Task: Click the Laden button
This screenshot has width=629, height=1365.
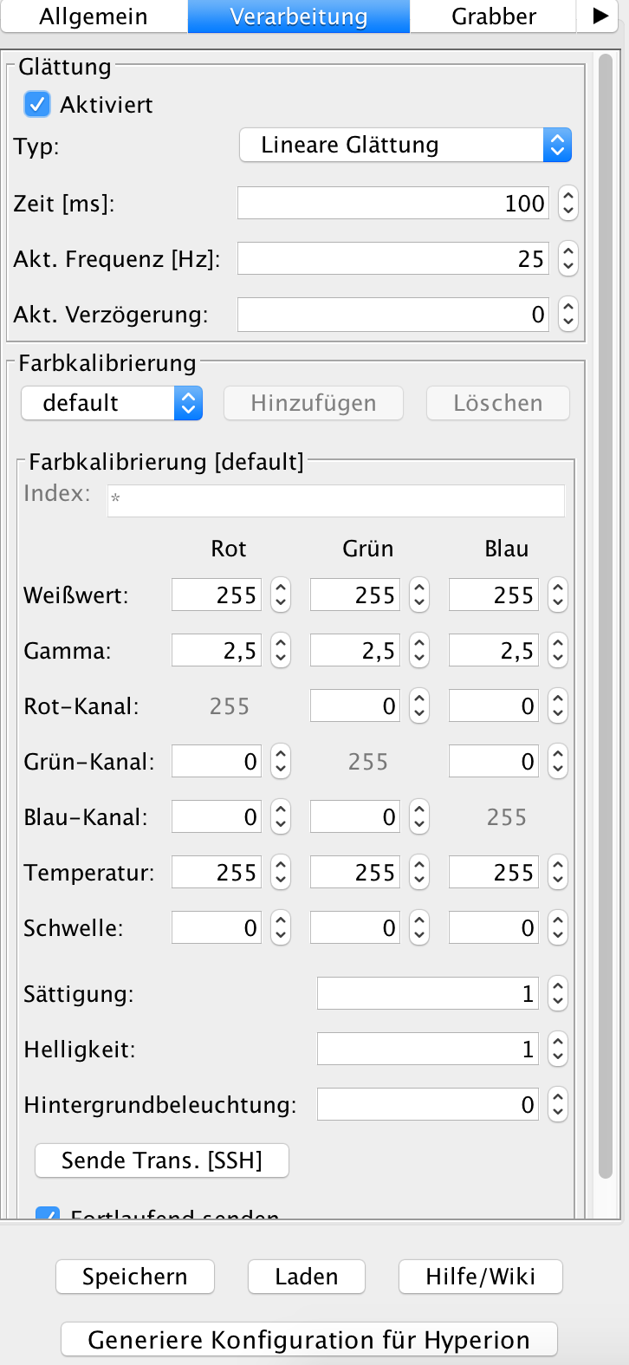Action: [306, 1277]
